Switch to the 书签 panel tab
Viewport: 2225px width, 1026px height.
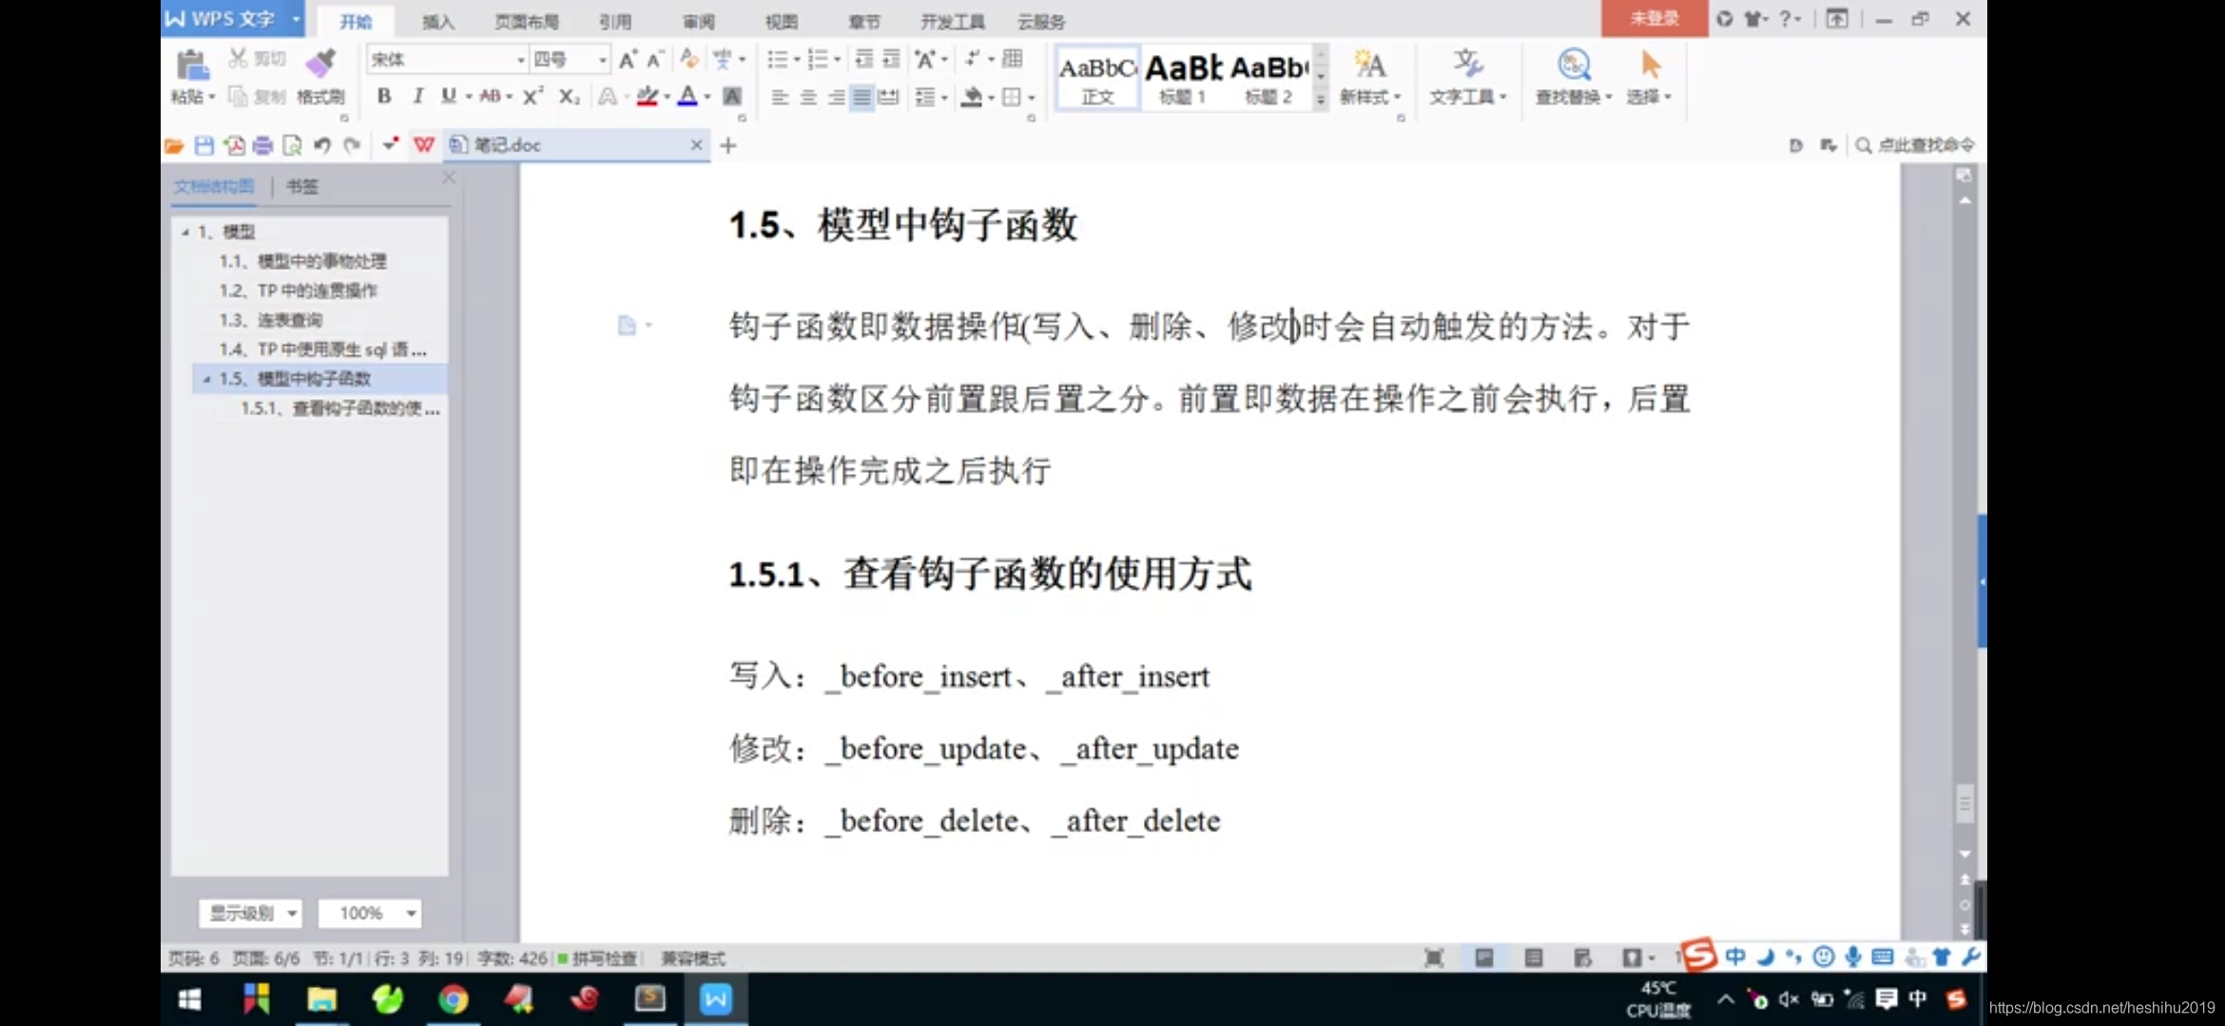pos(302,186)
